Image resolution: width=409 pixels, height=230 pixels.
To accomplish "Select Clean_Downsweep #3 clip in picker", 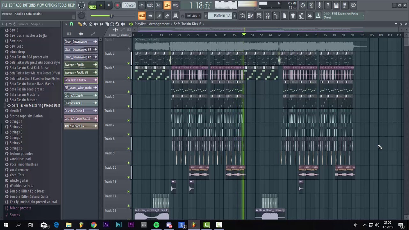I will pyautogui.click(x=81, y=50).
